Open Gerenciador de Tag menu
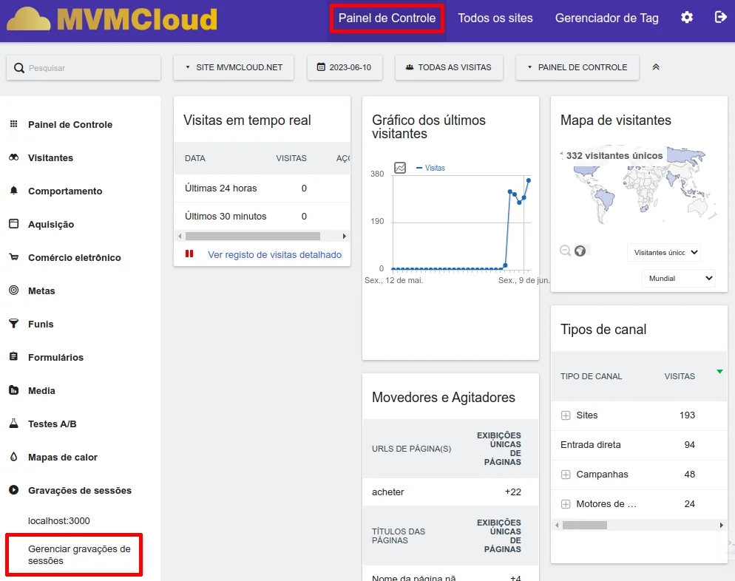The width and height of the screenshot is (735, 581). (x=606, y=18)
